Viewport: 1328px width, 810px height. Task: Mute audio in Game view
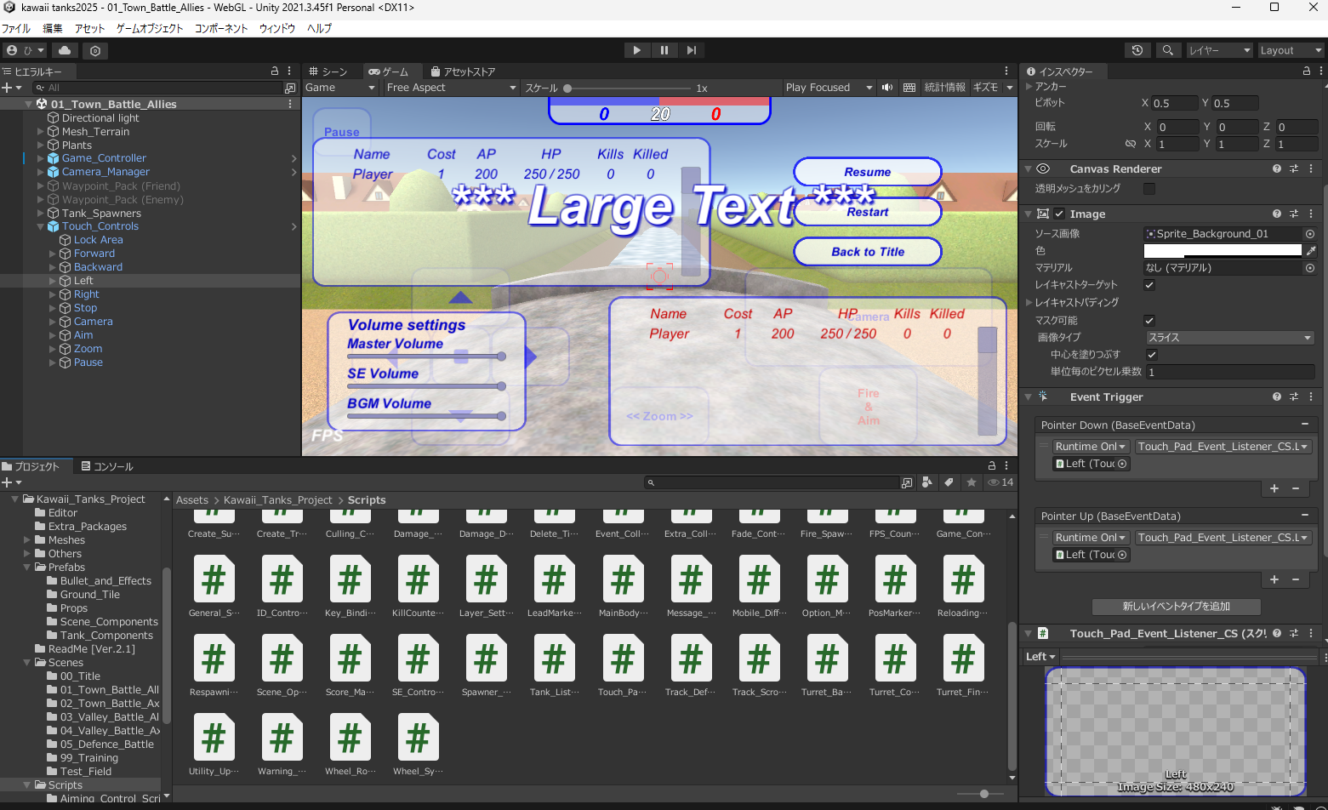point(887,88)
